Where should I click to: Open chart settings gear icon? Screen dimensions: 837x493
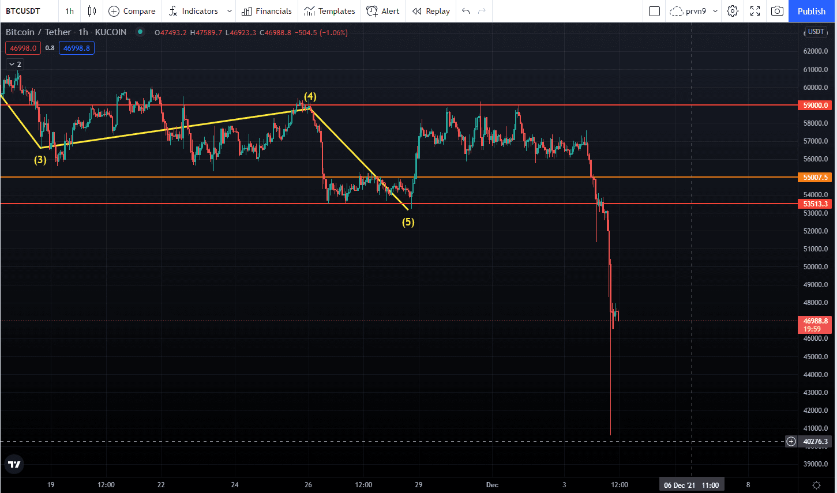(x=732, y=11)
